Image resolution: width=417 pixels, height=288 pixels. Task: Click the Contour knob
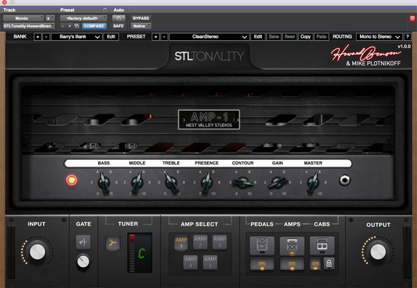pos(243,182)
